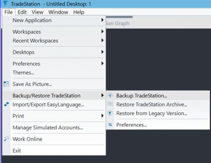The height and width of the screenshot is (163, 211).
Task: Select Backup/Restore TradeStation entry
Action: (x=54, y=96)
